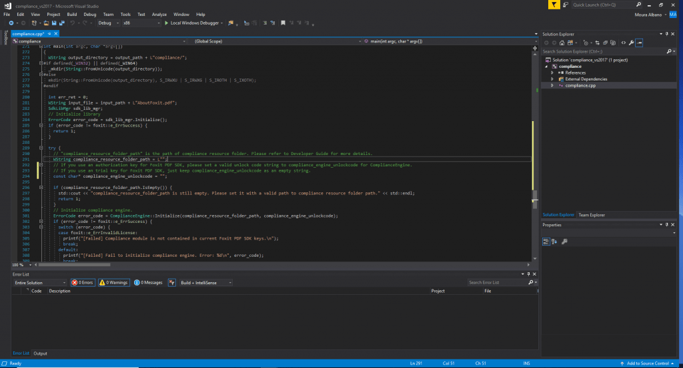Click the yellow notifications flag icon
The image size is (683, 368).
click(554, 5)
